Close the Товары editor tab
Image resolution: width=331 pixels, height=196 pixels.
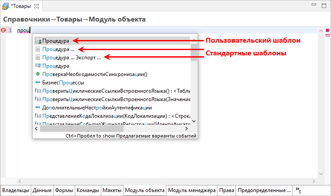[37, 7]
